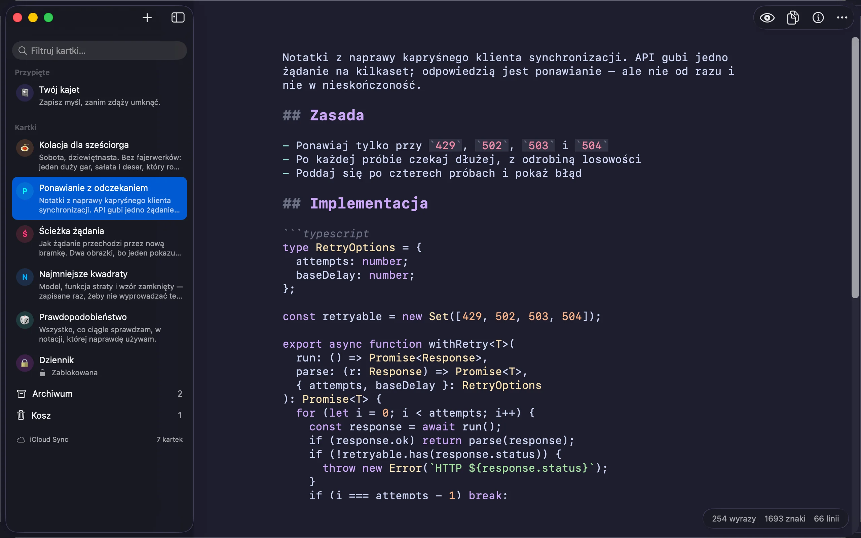Click the '1693 znaki' character count
The image size is (861, 538).
pos(785,518)
